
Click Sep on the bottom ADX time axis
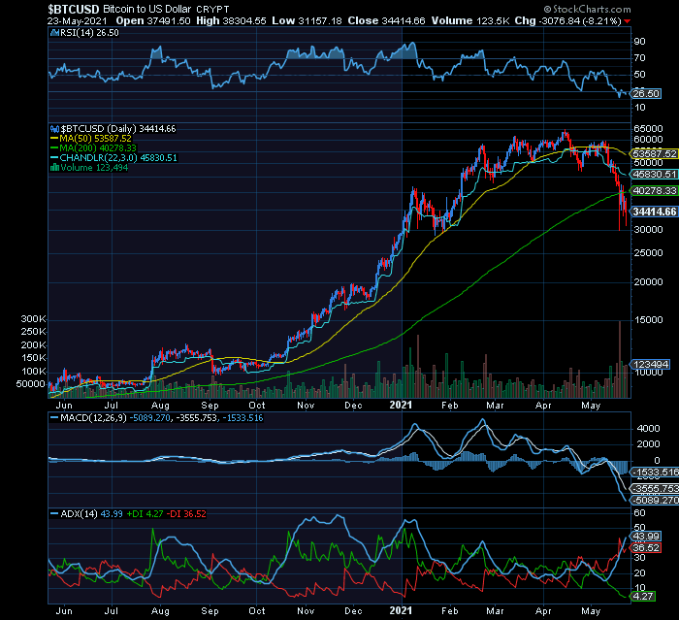click(x=210, y=611)
